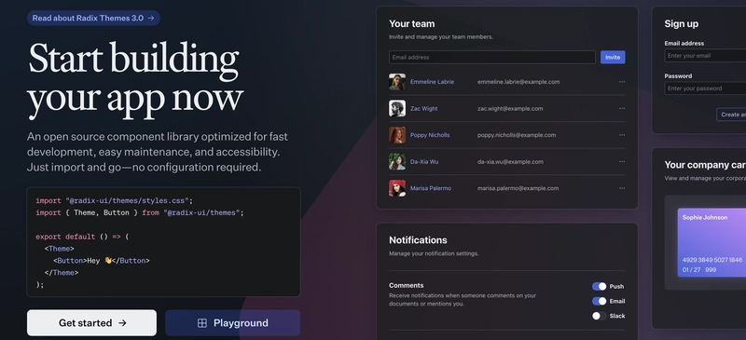The width and height of the screenshot is (746, 340).
Task: Click the Sign up heading
Action: click(x=682, y=24)
